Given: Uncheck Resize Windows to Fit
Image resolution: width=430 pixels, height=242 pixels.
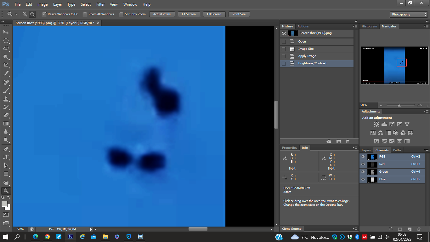Looking at the screenshot, I should (x=44, y=14).
